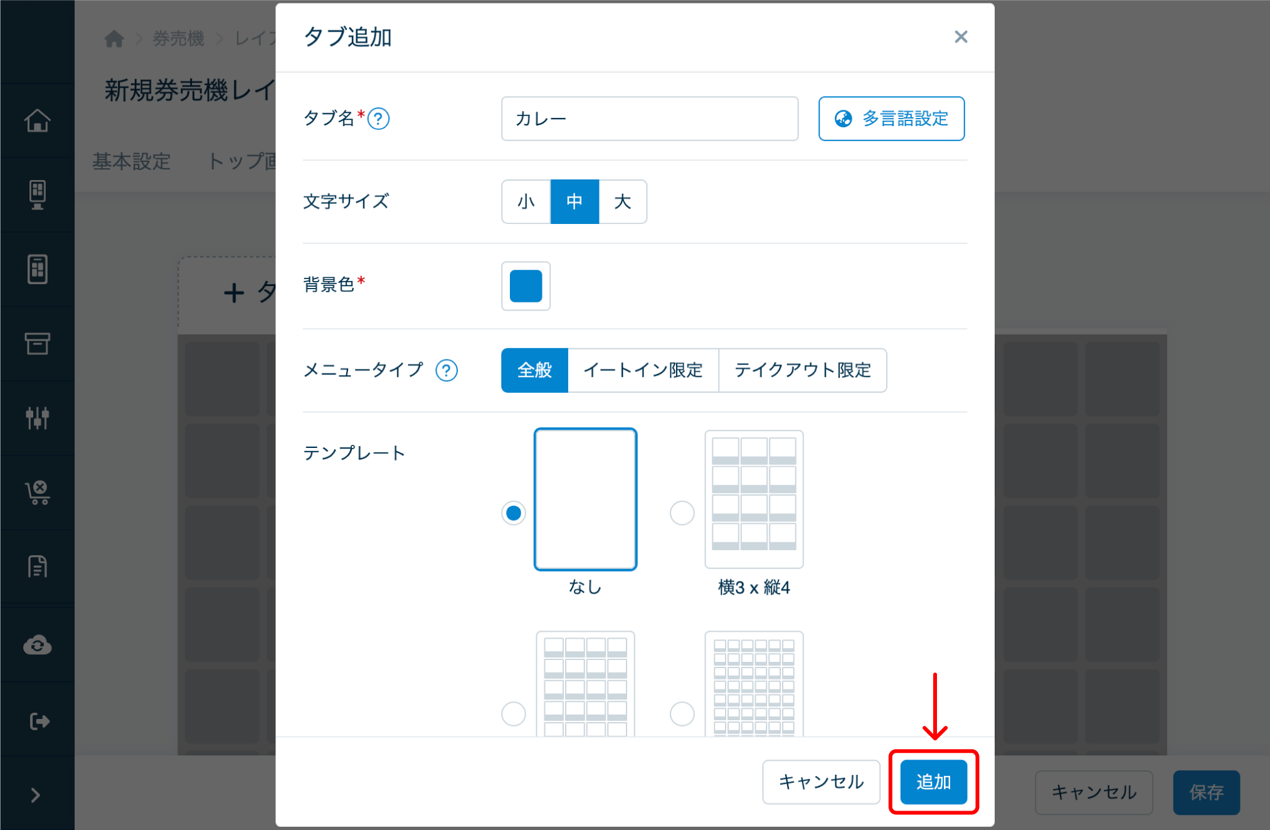The width and height of the screenshot is (1270, 830).
Task: Click the breadcrumb home icon
Action: tap(114, 39)
